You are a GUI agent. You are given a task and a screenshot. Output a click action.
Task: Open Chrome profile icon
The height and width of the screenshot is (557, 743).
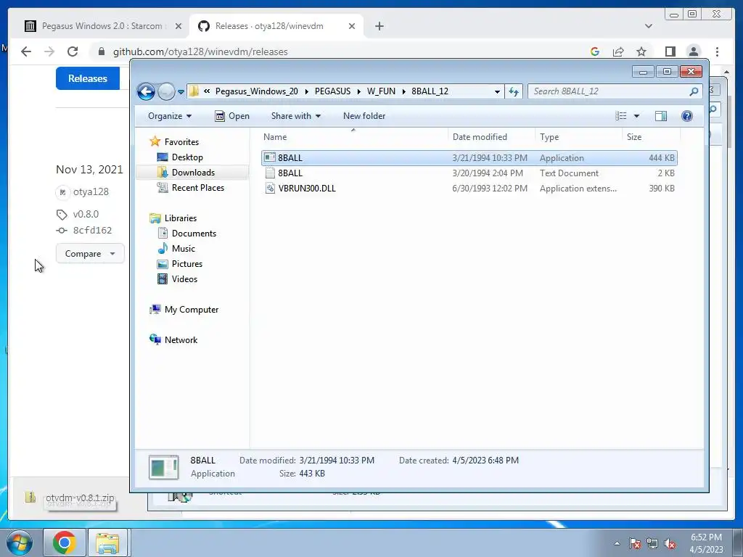pos(693,51)
